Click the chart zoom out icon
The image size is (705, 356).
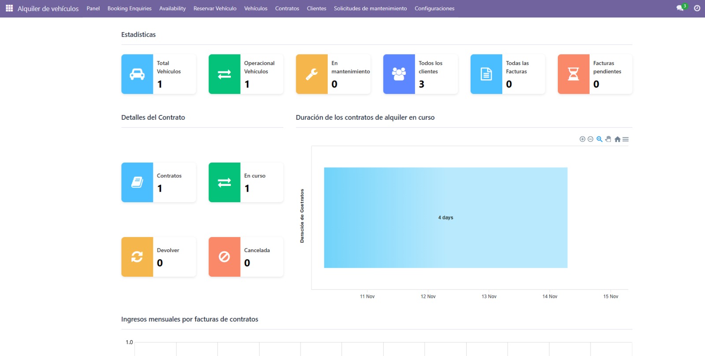pos(590,139)
